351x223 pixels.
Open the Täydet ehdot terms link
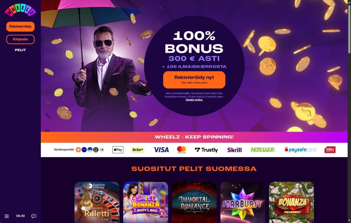(x=194, y=100)
